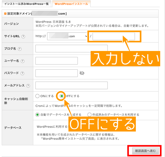Click the データベース row label

click(x=13, y=128)
